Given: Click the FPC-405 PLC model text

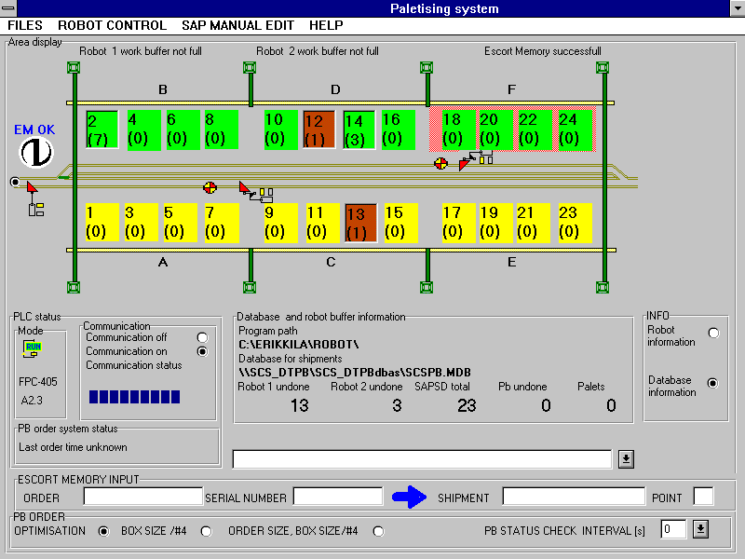Looking at the screenshot, I should point(38,382).
